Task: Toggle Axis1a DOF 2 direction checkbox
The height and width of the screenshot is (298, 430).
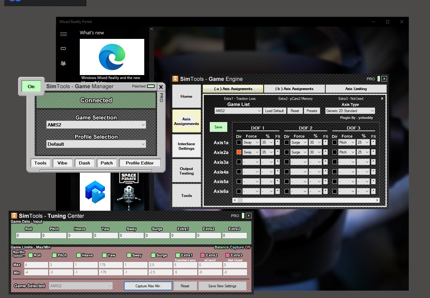Action: tap(287, 142)
